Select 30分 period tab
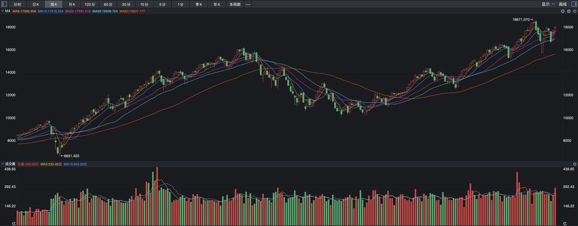578x226 pixels. (x=126, y=4)
